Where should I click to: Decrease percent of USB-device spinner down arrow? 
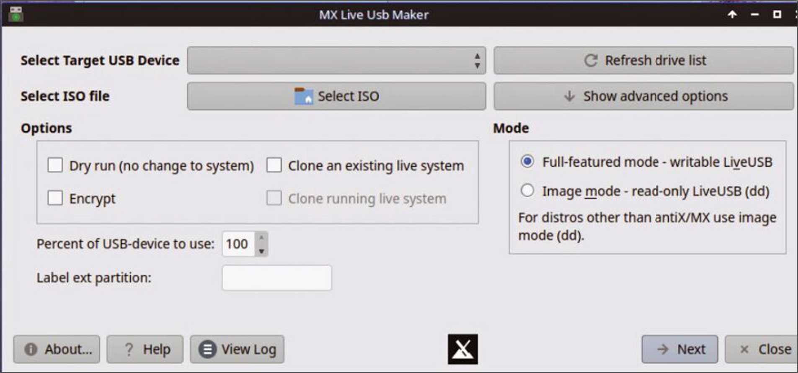pyautogui.click(x=261, y=251)
